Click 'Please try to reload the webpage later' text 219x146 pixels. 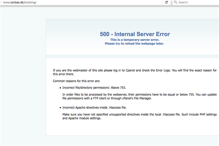(x=134, y=43)
